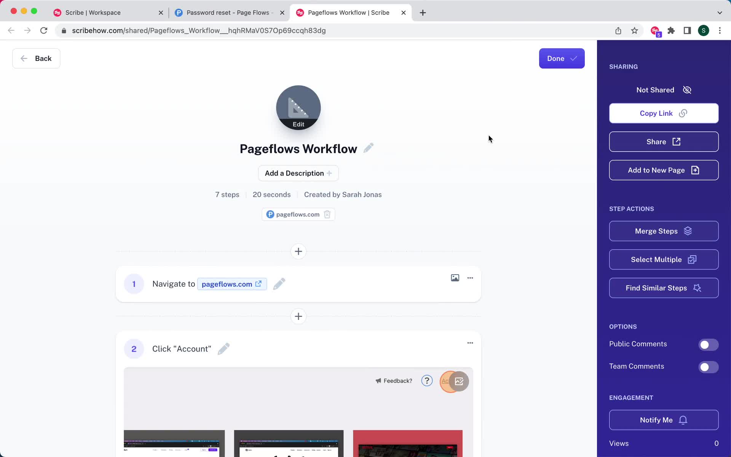The image size is (731, 457).
Task: Click the Notify Me bell icon
Action: click(683, 420)
